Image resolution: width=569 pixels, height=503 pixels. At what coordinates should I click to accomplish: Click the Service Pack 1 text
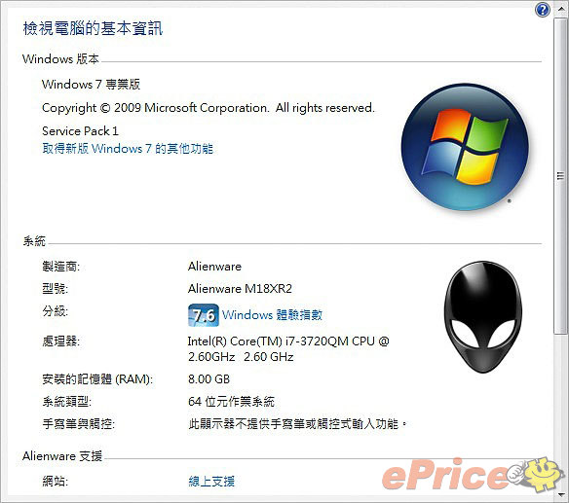(80, 131)
